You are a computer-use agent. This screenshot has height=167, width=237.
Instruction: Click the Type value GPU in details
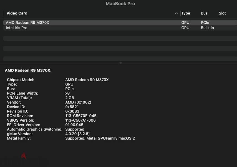coord(69,84)
